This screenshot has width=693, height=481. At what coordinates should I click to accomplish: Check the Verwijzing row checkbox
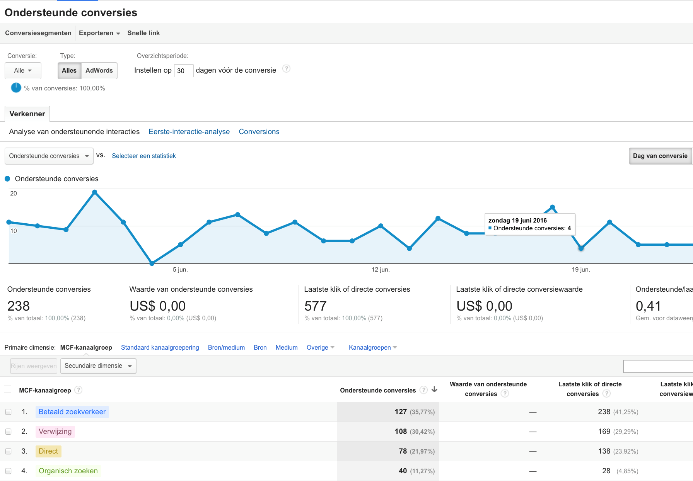point(8,432)
